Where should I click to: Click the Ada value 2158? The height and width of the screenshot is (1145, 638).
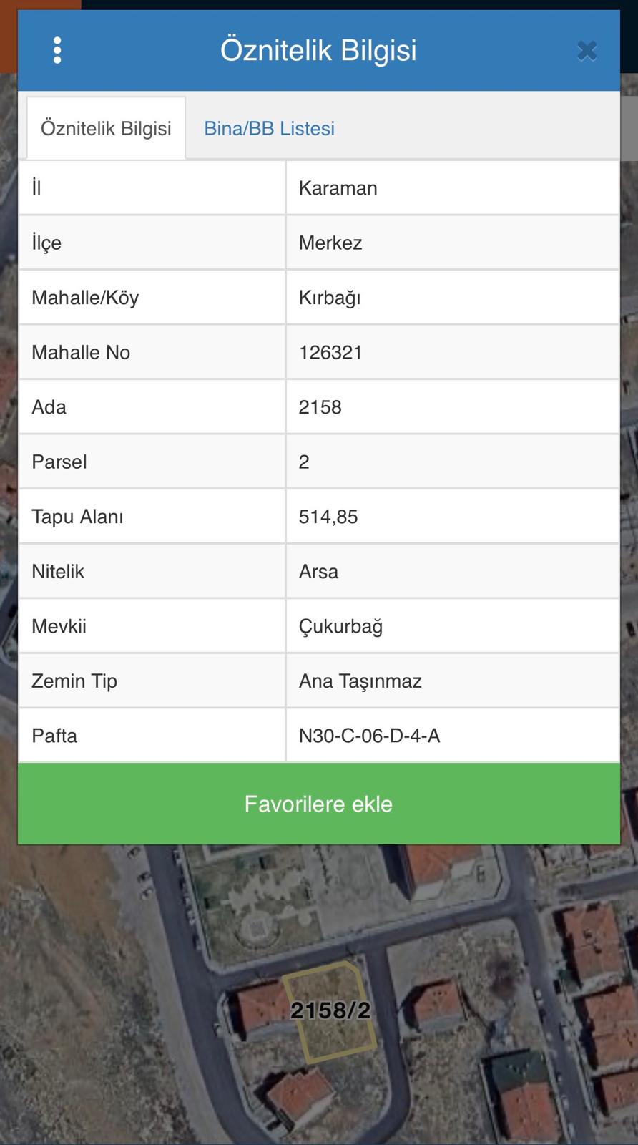320,407
